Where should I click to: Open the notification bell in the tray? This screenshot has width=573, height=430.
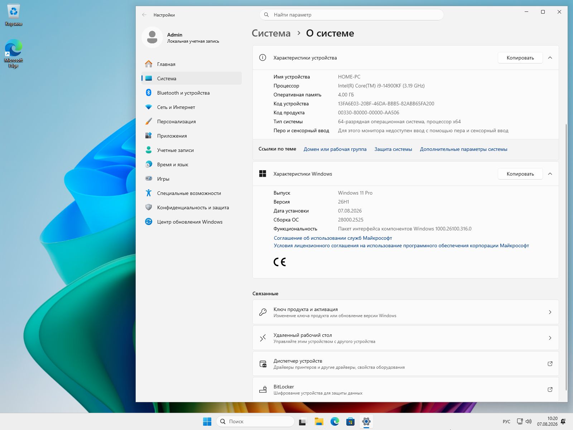coord(563,421)
